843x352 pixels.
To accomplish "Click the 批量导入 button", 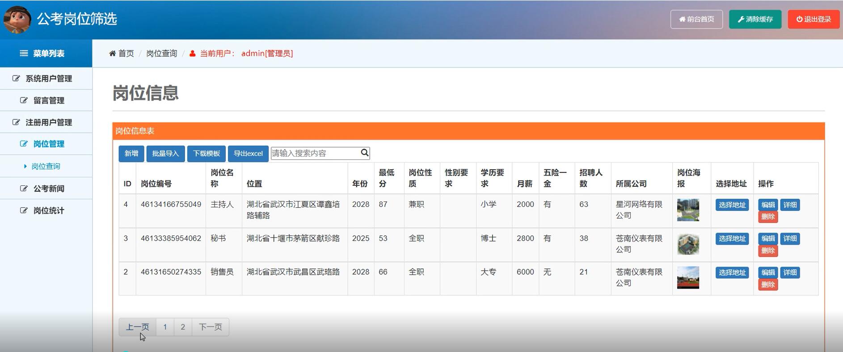I will pyautogui.click(x=165, y=154).
